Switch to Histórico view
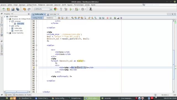Image resolution: width=177 pixels, height=100 pixels. point(50,18)
